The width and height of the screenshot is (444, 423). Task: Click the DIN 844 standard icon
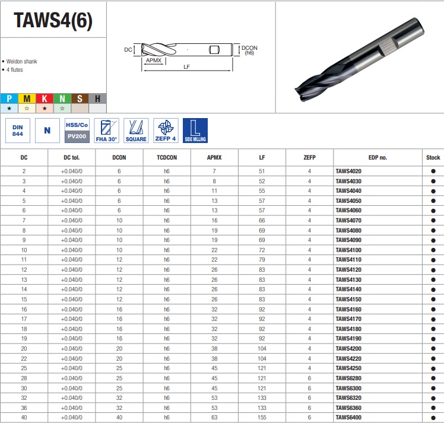coord(18,131)
